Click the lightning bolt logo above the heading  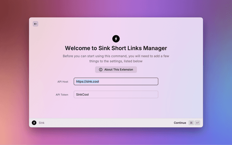click(116, 38)
